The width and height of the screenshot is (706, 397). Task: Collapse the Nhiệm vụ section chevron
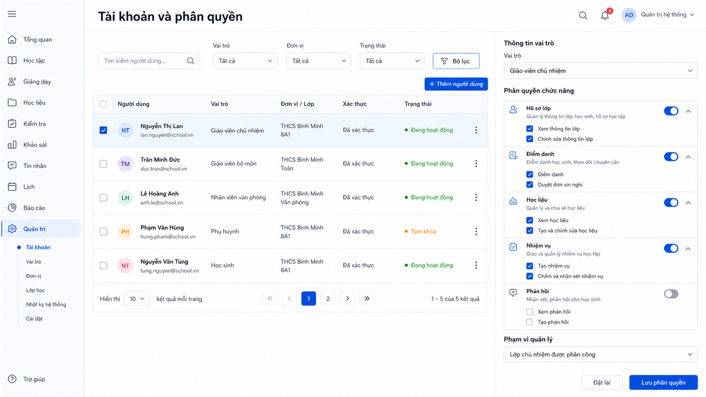[688, 249]
